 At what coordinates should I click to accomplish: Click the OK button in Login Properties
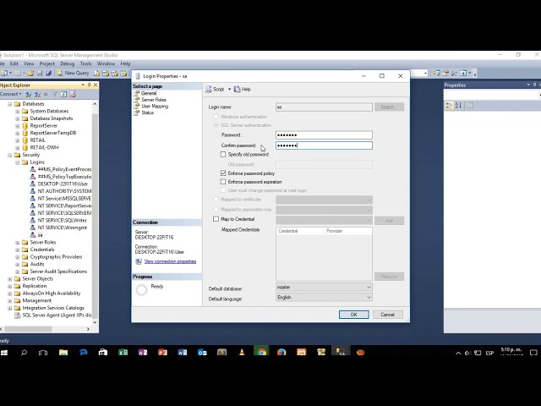[353, 315]
